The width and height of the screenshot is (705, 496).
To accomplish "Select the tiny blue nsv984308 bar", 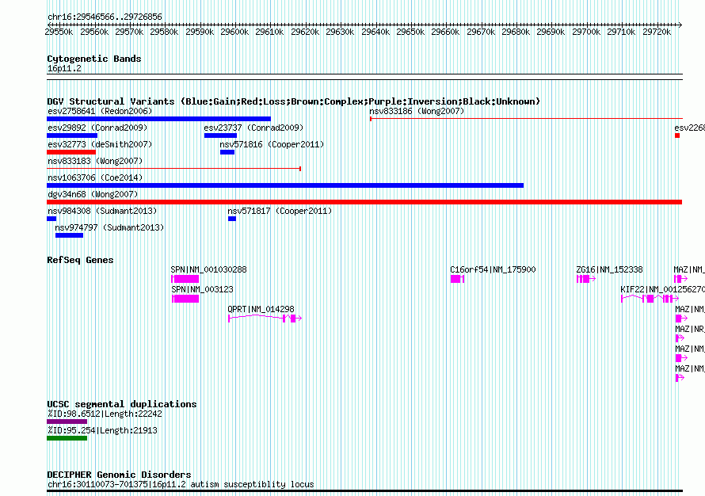I will tap(51, 219).
